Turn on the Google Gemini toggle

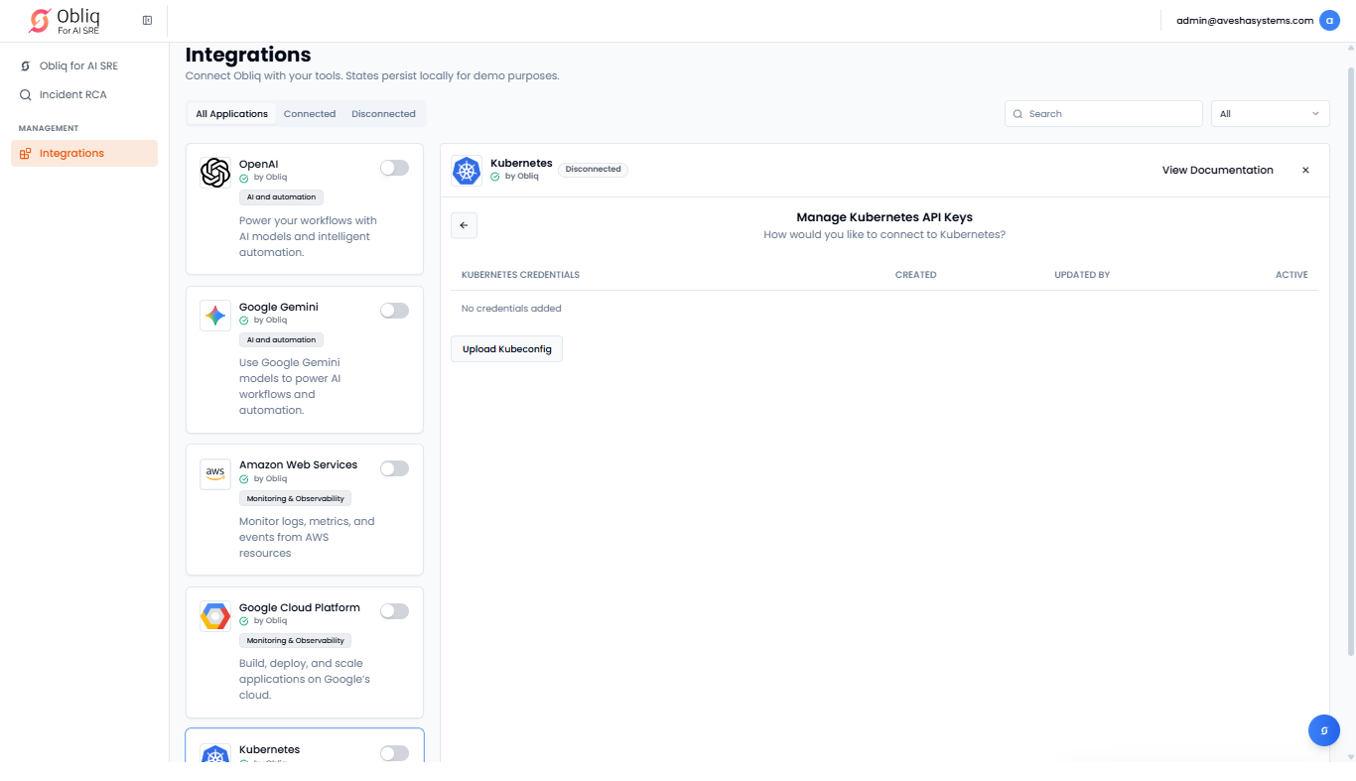tap(394, 311)
